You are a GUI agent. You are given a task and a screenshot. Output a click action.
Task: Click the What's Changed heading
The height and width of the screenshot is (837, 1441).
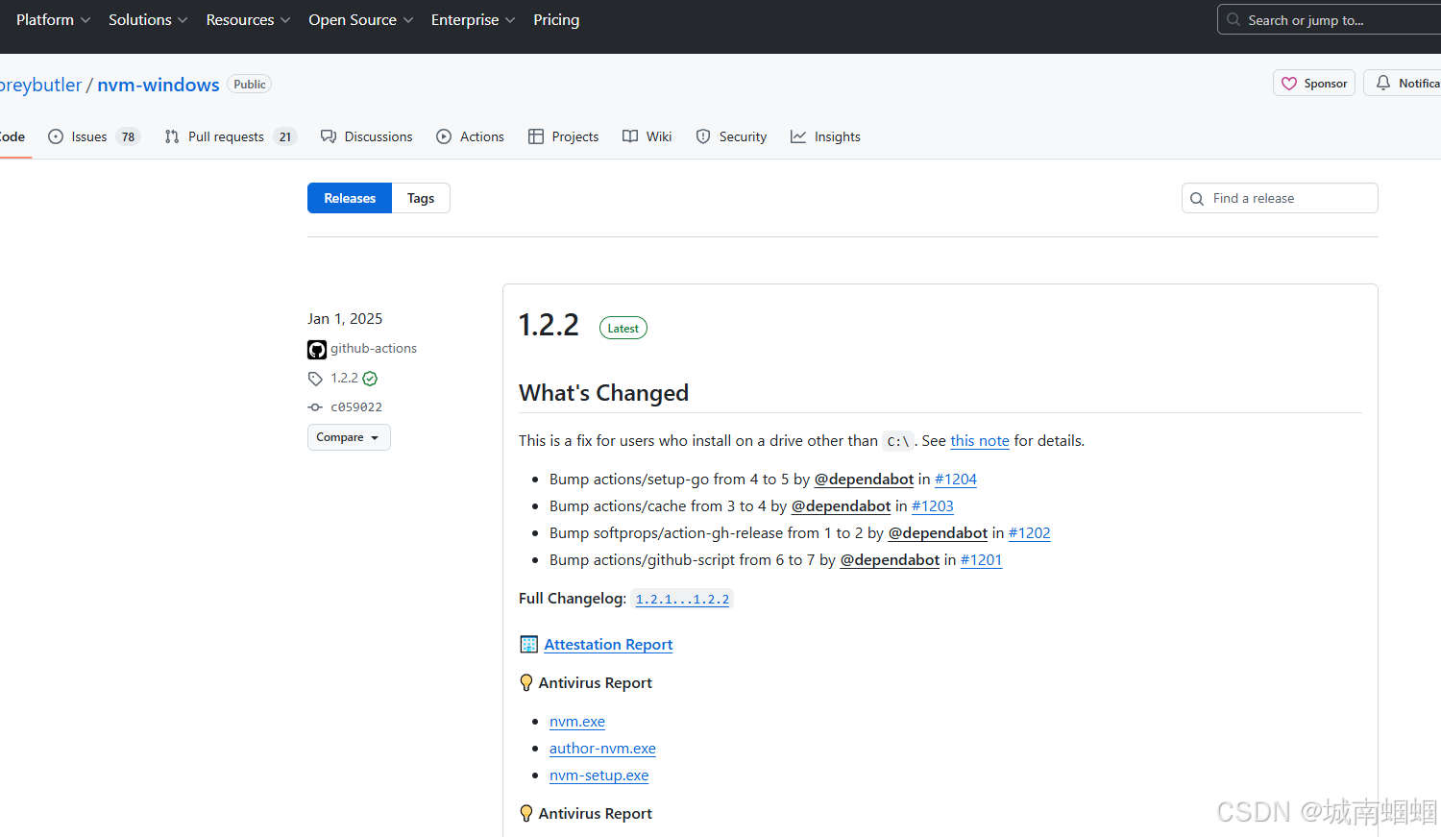[603, 393]
